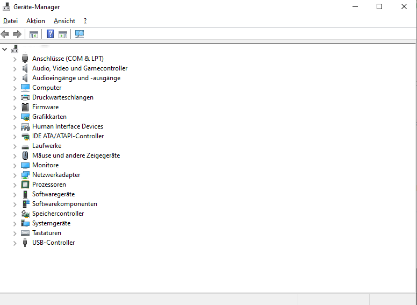Click the Mäuse und andere Zeigegeräte mouse icon

tap(25, 155)
